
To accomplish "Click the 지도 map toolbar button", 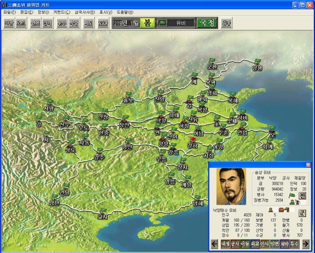I will 89,23.
